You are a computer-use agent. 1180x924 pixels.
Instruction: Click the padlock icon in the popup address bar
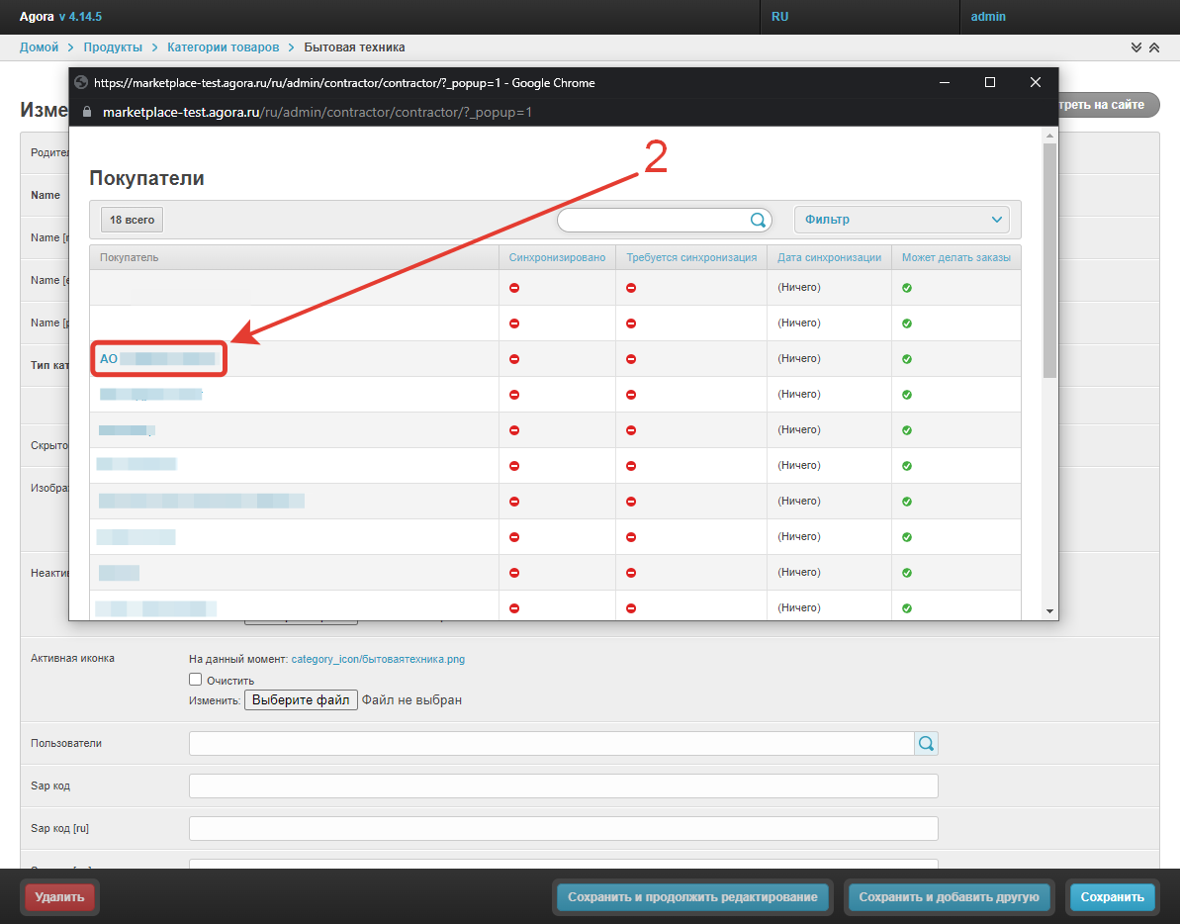pyautogui.click(x=87, y=113)
